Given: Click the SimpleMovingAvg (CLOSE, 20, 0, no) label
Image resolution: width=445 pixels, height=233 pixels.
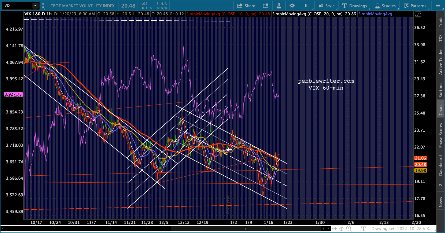Looking at the screenshot, I should (x=307, y=14).
